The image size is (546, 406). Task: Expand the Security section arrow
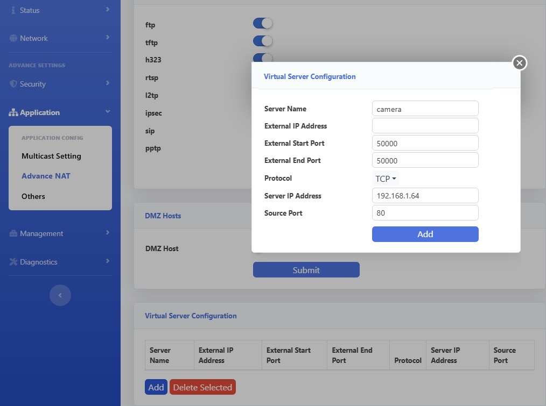pos(108,83)
